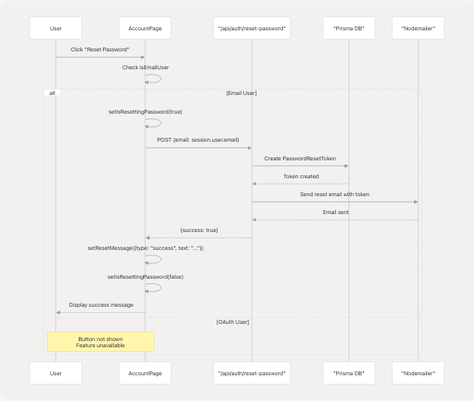Viewport: 474px width, 401px height.
Task: Select the "setIsResettingPassword(false)" message text
Action: (x=145, y=276)
